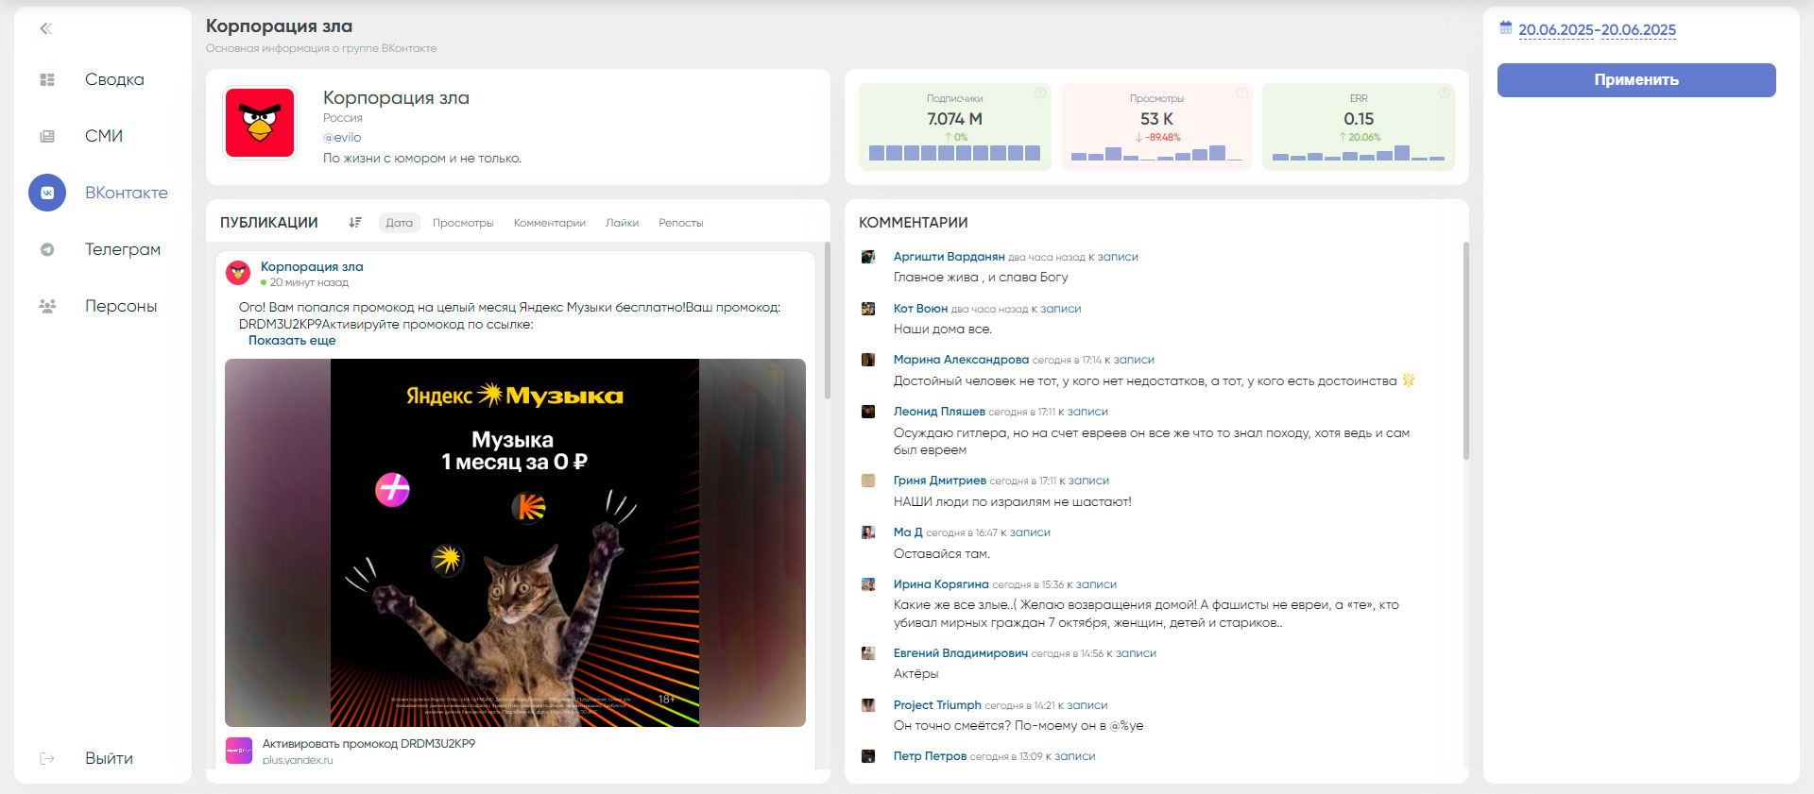Image resolution: width=1814 pixels, height=794 pixels.
Task: Click the Telegram paper plane icon
Action: point(47,249)
